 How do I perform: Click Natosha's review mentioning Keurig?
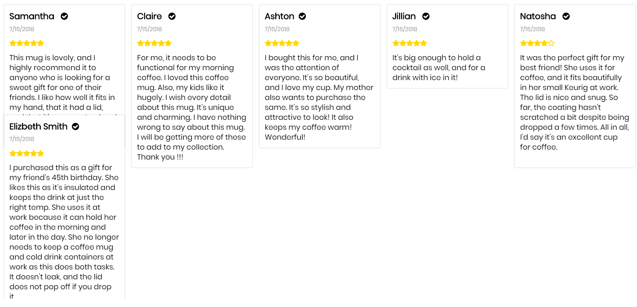point(575,102)
